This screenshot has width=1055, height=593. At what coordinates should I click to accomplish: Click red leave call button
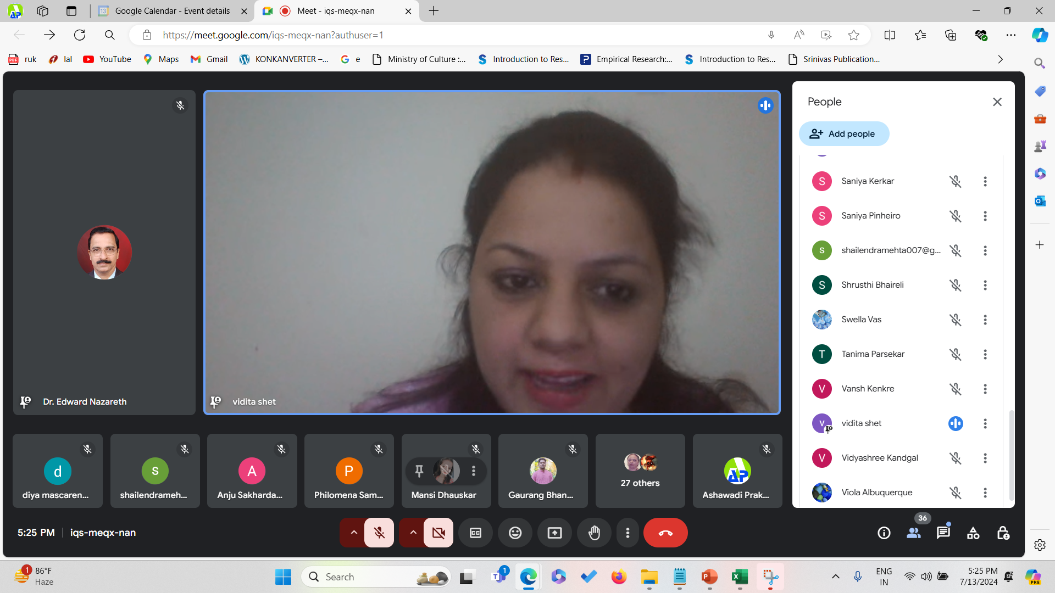665,533
